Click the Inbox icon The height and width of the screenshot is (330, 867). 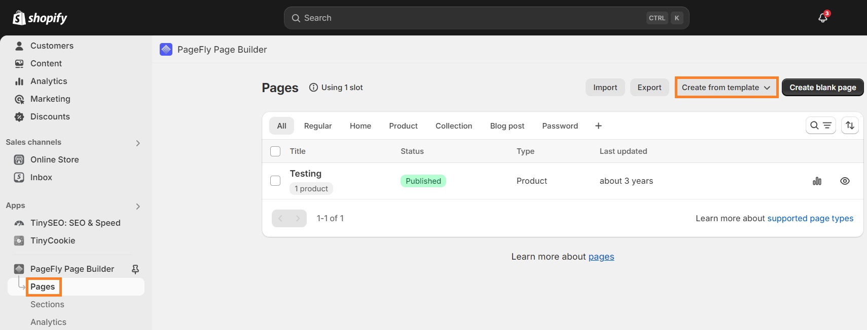click(x=19, y=177)
